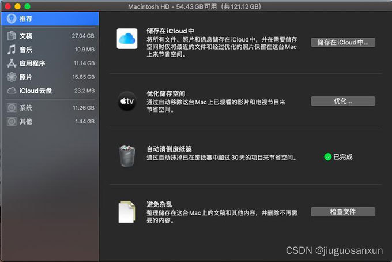Zoom window with green button
Viewport: 392px width, 262px height.
pos(28,6)
